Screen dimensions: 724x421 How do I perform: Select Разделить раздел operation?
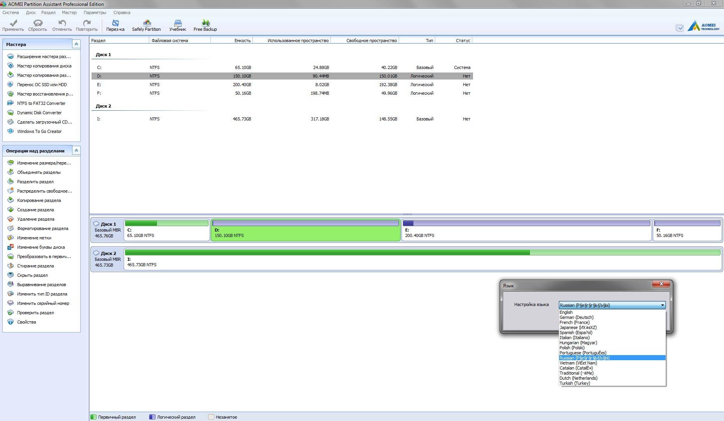click(x=35, y=182)
